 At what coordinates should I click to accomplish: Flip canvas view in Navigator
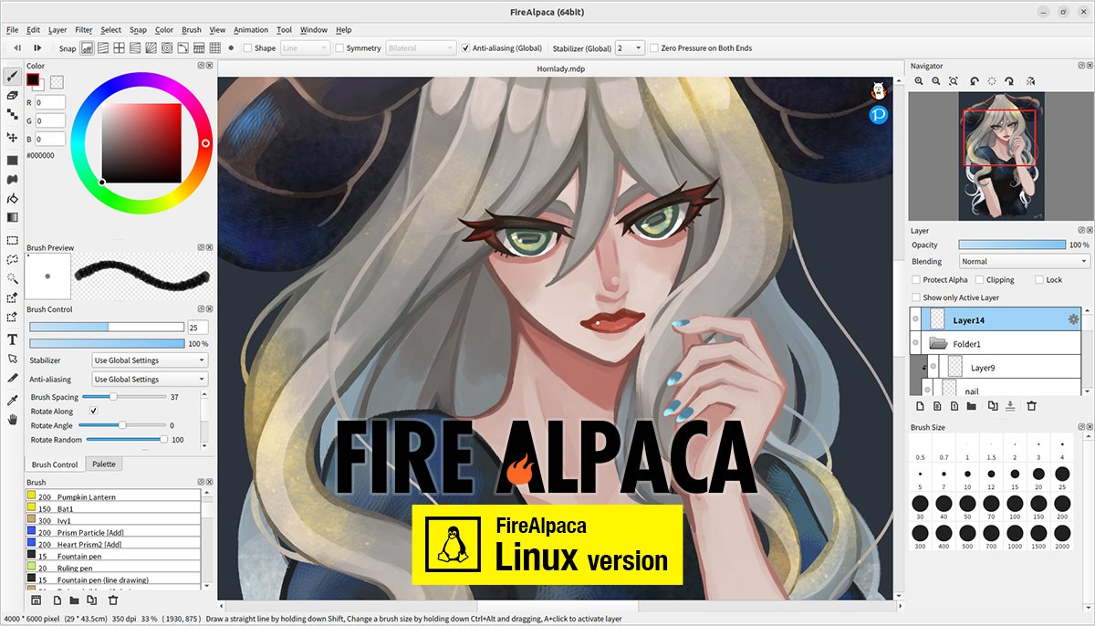[x=1030, y=81]
